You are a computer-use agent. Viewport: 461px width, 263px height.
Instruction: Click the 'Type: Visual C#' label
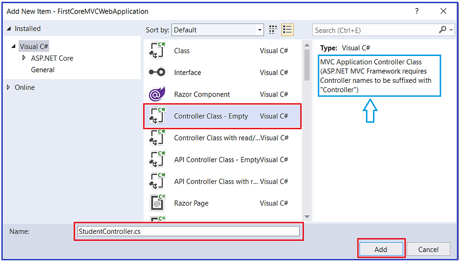pyautogui.click(x=345, y=48)
